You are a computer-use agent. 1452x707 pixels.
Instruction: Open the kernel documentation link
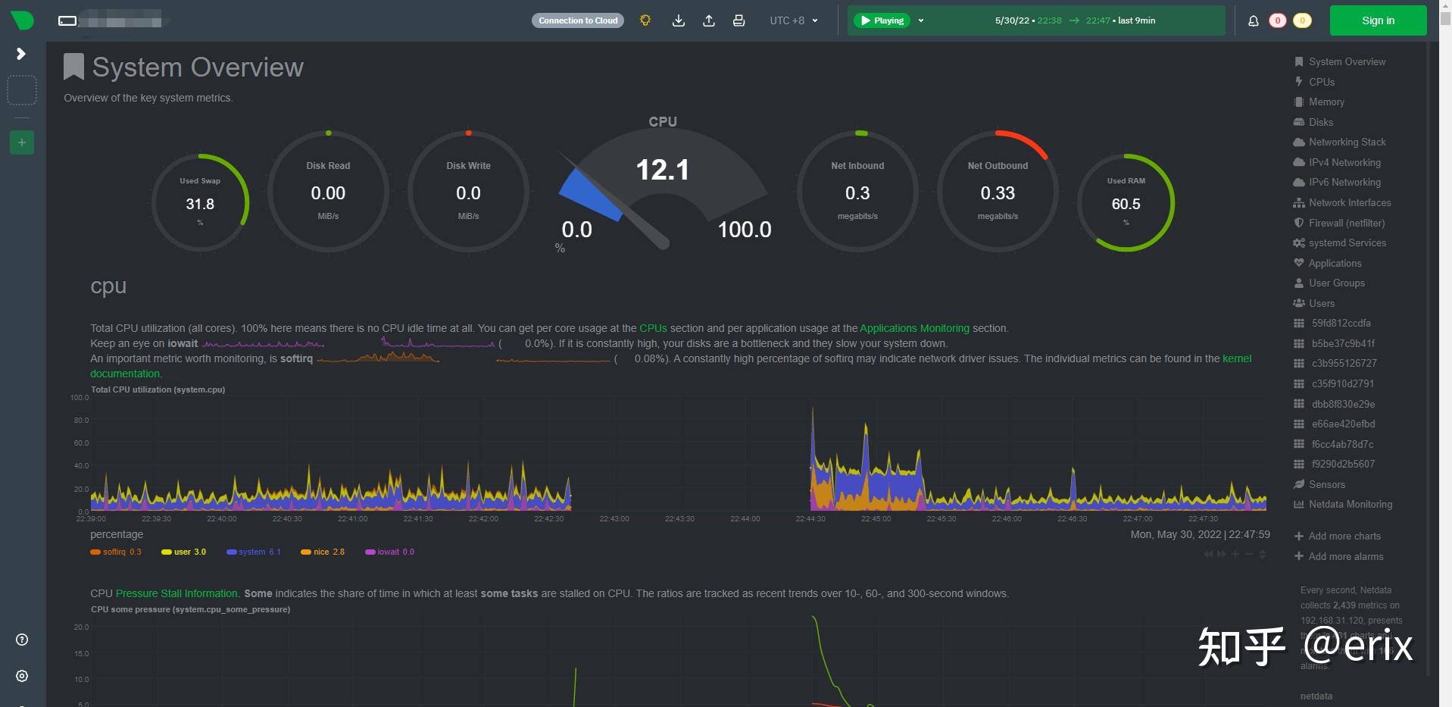pyautogui.click(x=1237, y=358)
